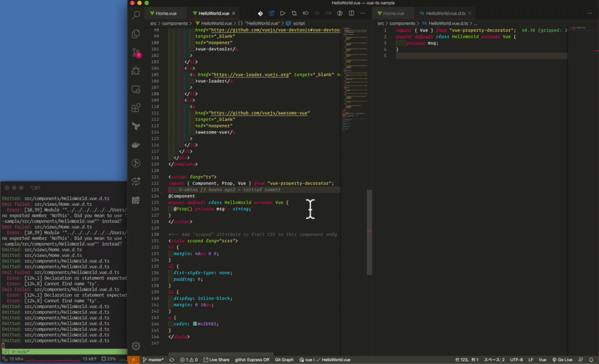Toggle githd Express Off in status bar
The image size is (599, 364).
(252, 360)
